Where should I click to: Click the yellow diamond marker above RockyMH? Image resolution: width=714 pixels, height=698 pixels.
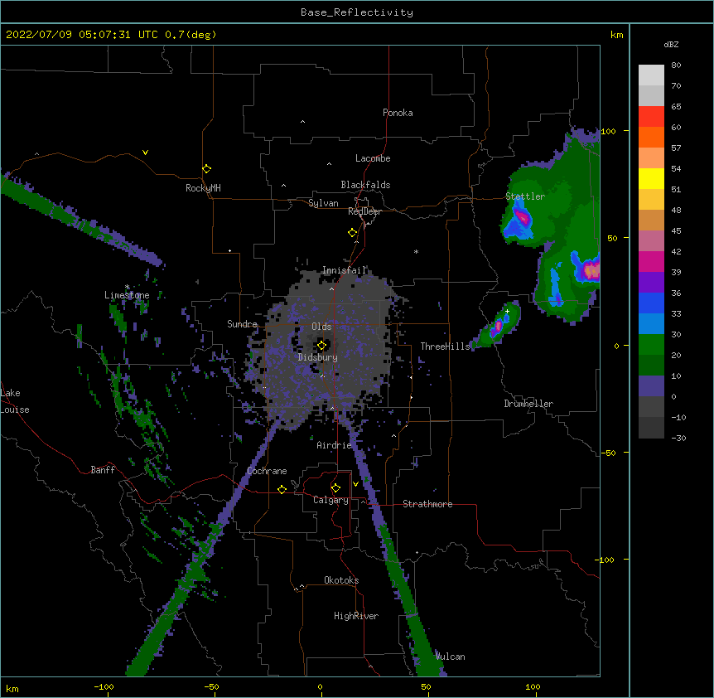(206, 169)
